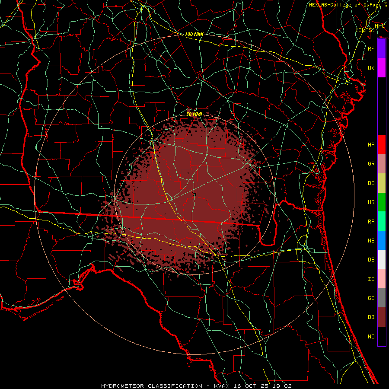Click the DS white legend swatch
Image resolution: width=389 pixels, height=389 pixels.
382,259
